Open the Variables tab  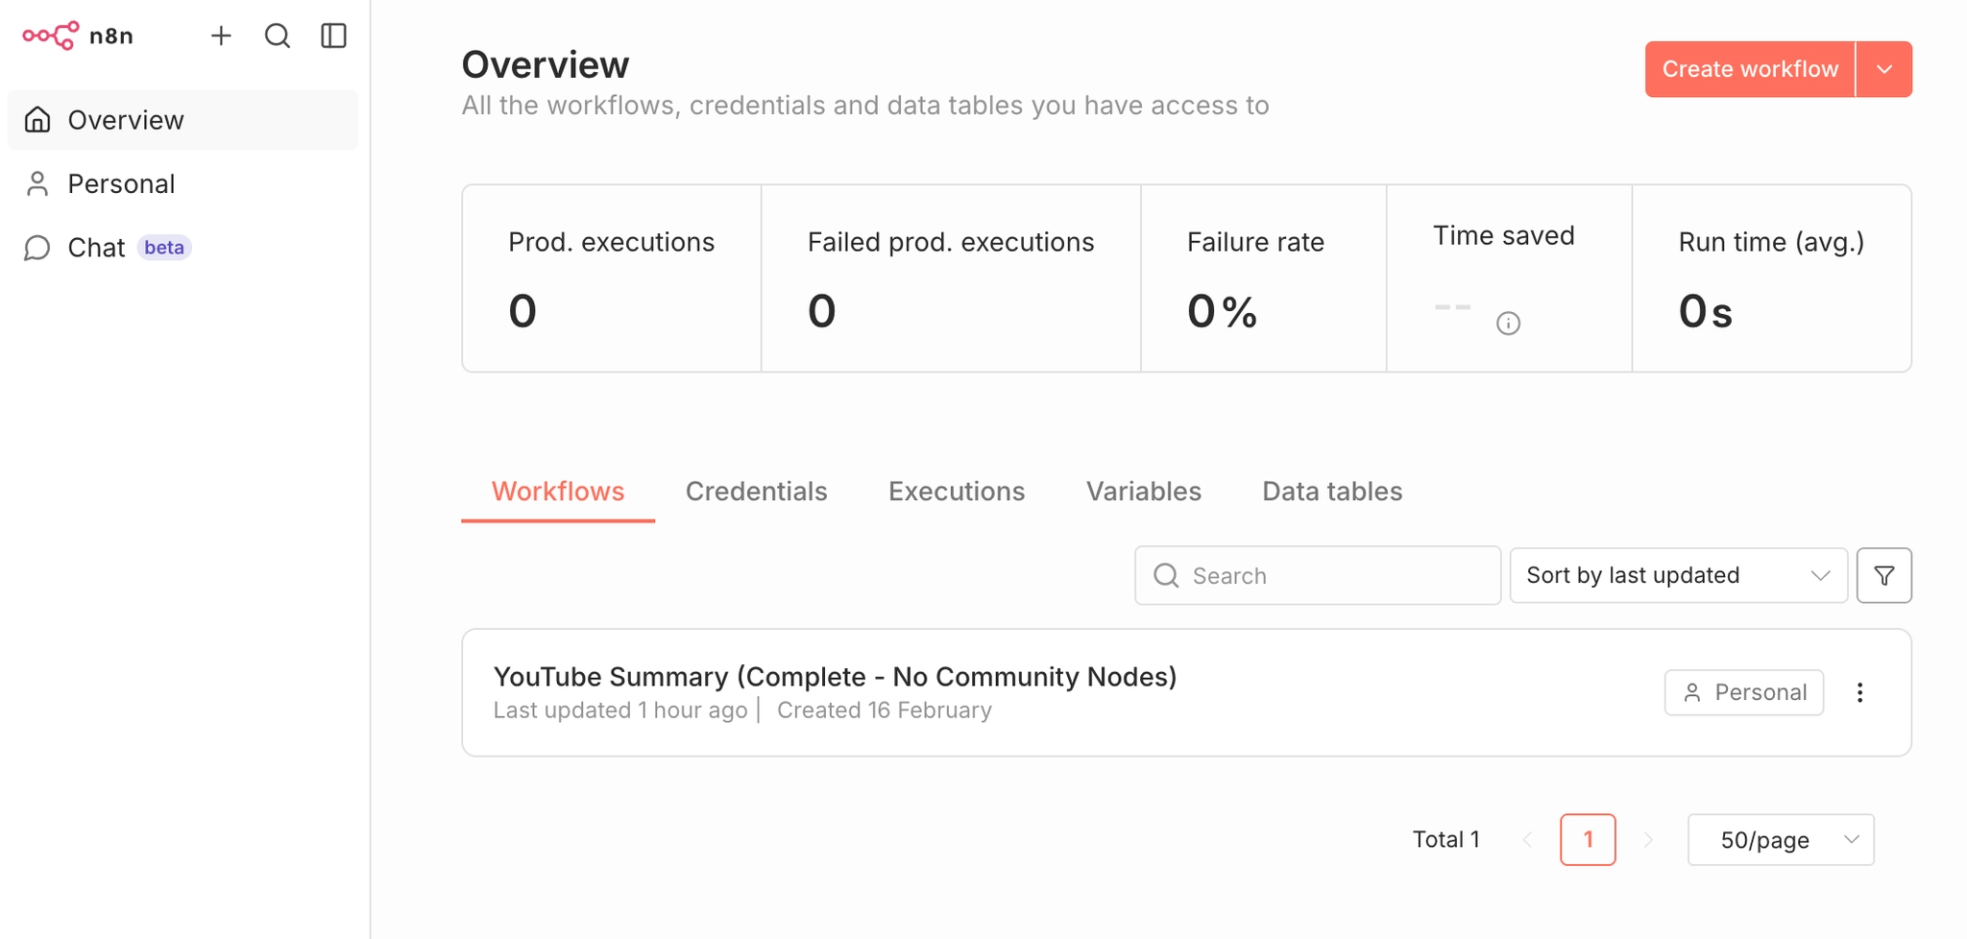(x=1143, y=492)
